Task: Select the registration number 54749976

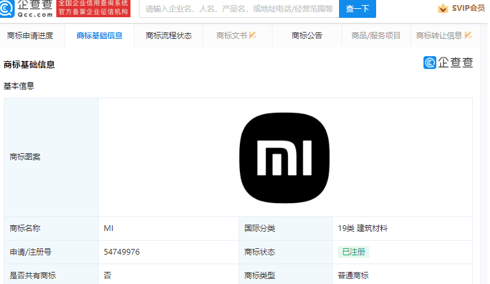Action: 122,252
